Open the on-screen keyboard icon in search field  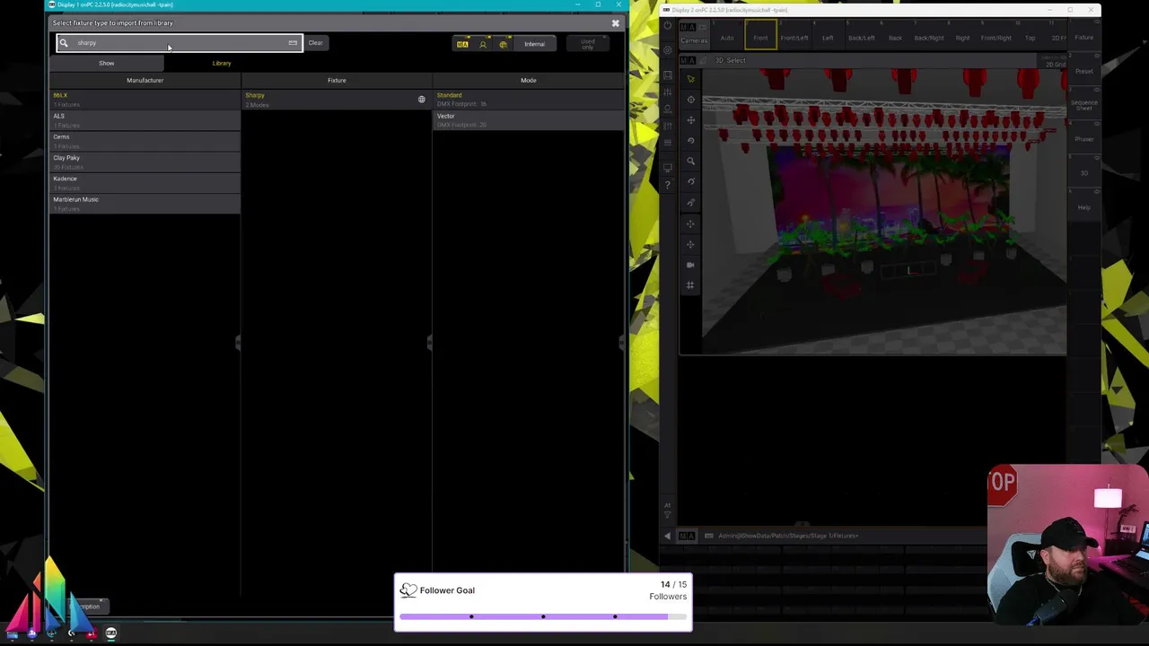coord(293,43)
